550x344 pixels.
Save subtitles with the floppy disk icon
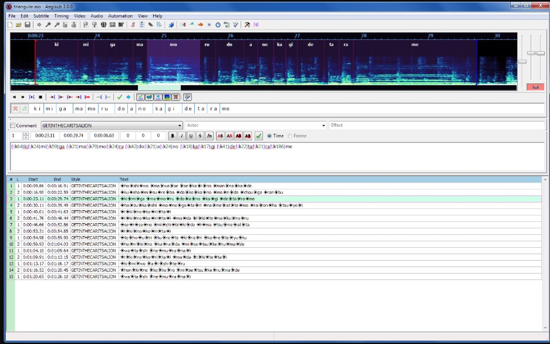coord(27,25)
